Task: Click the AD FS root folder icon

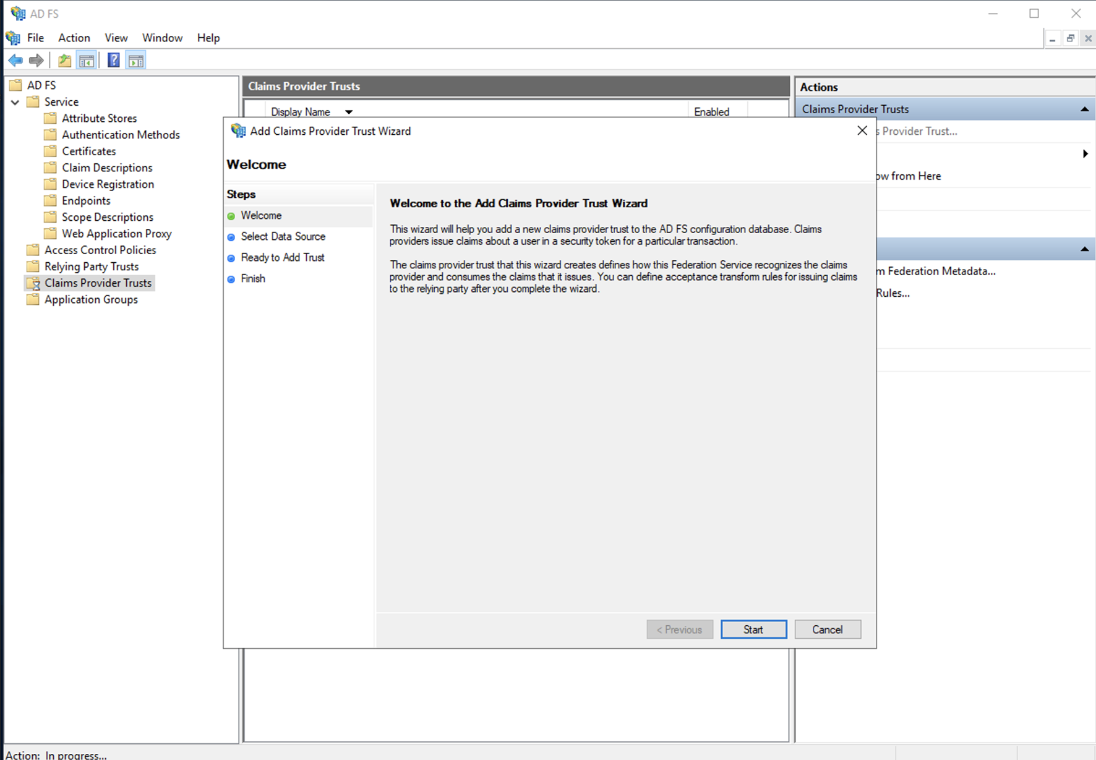Action: point(16,85)
